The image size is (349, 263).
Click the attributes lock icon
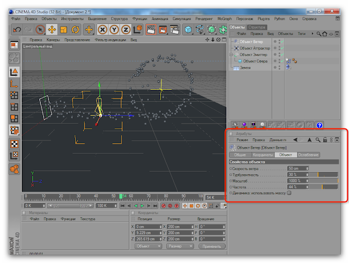(325, 139)
